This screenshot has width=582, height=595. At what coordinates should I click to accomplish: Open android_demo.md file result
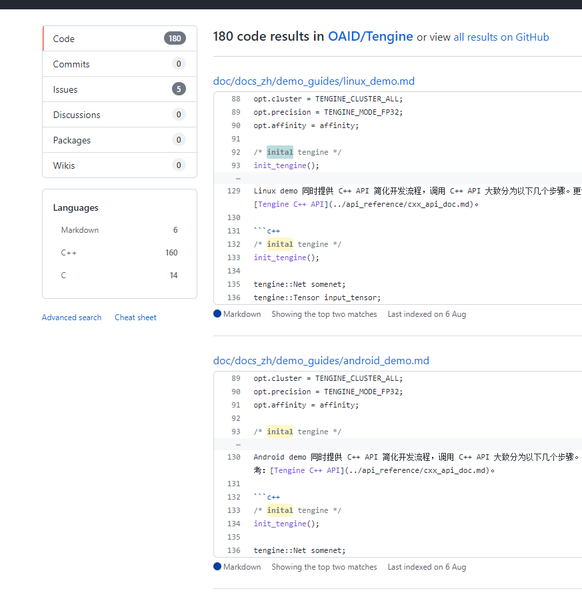321,360
